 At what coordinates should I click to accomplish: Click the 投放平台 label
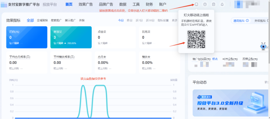pos(50,5)
